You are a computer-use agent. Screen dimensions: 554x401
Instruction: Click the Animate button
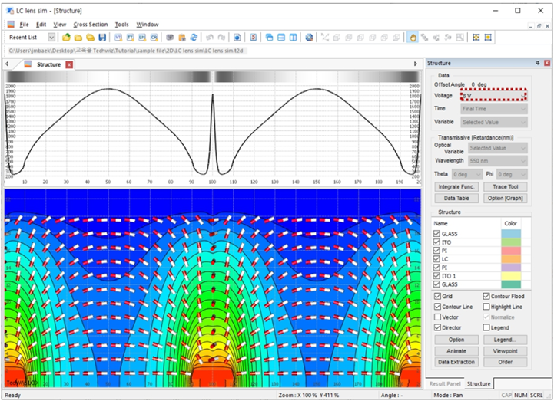coord(456,351)
